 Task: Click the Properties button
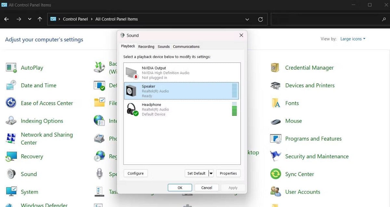[x=228, y=173]
